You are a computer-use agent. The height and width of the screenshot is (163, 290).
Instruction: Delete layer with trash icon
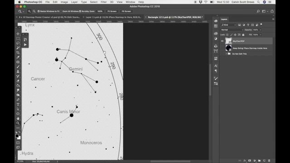pyautogui.click(x=269, y=161)
